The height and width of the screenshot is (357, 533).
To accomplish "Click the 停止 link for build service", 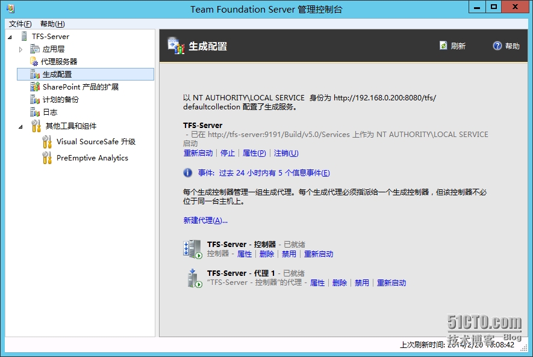I will coord(228,153).
